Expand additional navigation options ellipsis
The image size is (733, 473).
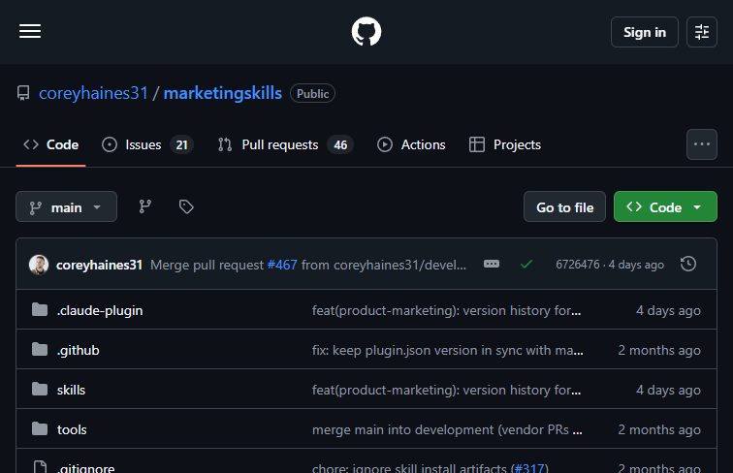702,144
